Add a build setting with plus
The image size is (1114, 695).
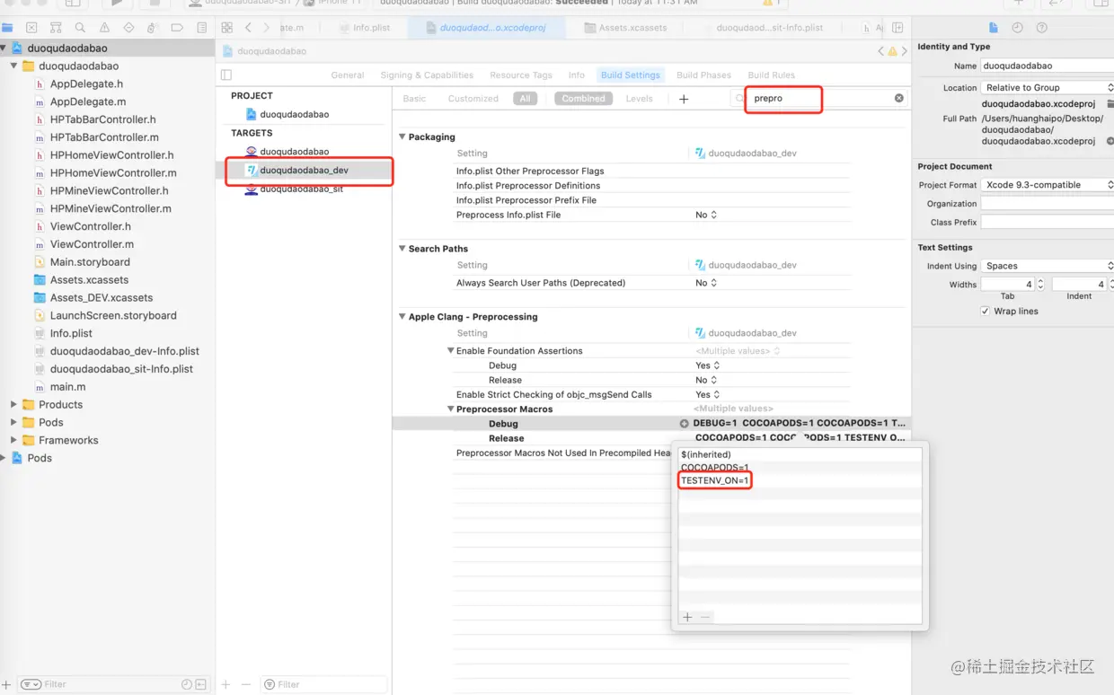click(x=684, y=99)
